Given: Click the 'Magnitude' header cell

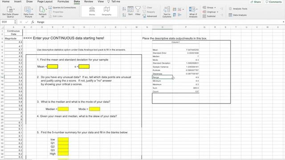Looking at the screenshot, I should coord(13,39).
